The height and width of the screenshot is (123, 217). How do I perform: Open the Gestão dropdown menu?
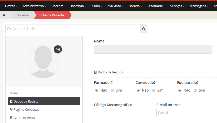11,6
